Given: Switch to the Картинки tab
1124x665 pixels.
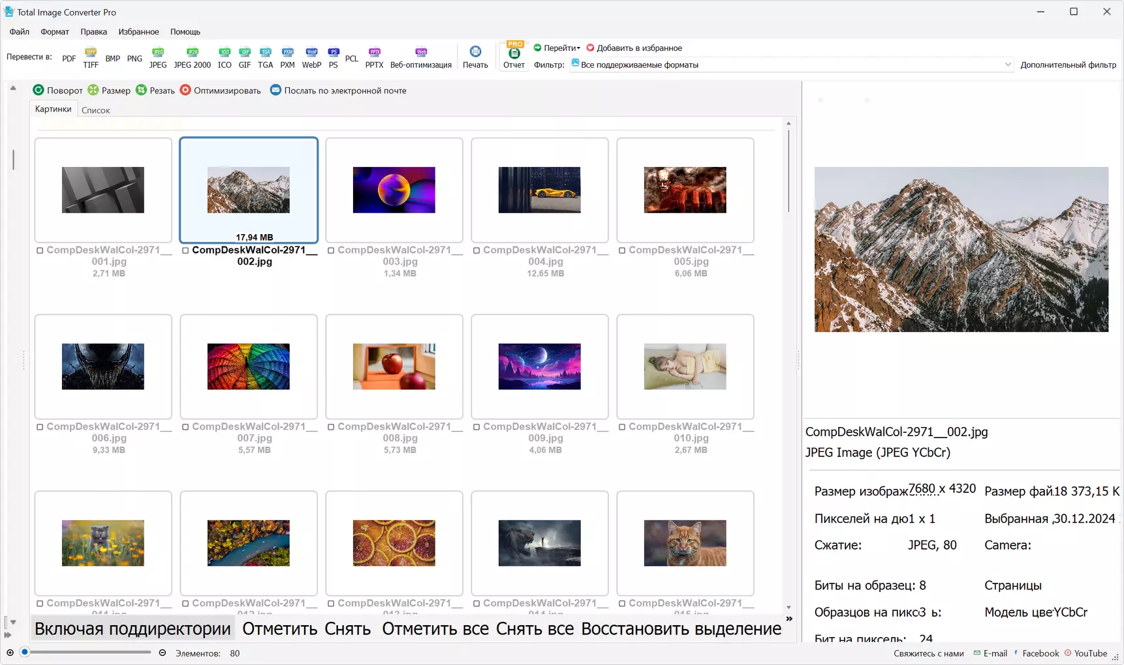Looking at the screenshot, I should point(54,109).
